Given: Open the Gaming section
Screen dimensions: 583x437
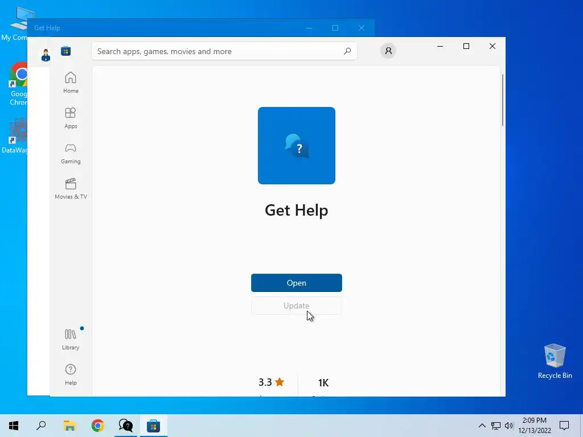Looking at the screenshot, I should pos(71,153).
